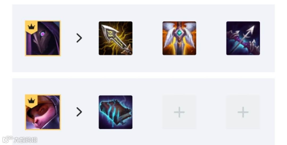287x145 pixels.
Task: Click the white gap between the two rows
Action: (x=143, y=75)
